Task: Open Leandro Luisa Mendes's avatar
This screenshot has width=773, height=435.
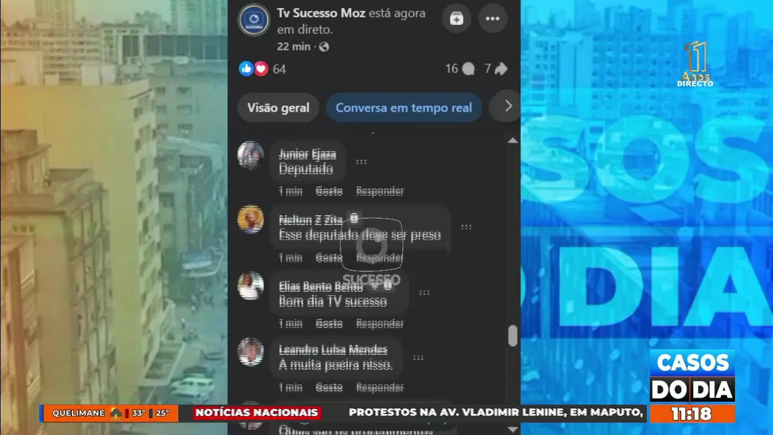Action: [x=251, y=352]
